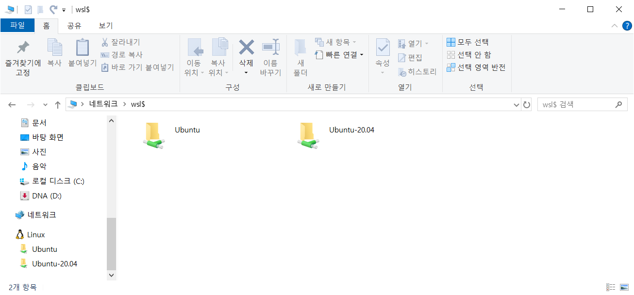The width and height of the screenshot is (634, 295).
Task: Click the 히스토리 command
Action: [417, 72]
